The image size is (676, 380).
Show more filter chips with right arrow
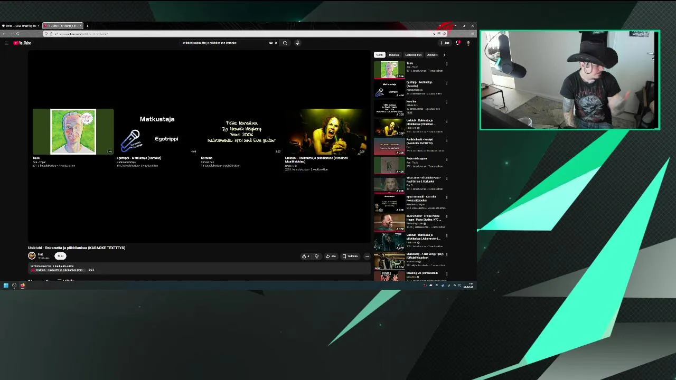[444, 55]
